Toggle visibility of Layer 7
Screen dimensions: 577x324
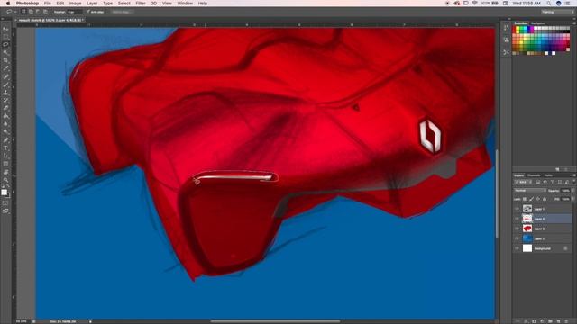pos(517,209)
